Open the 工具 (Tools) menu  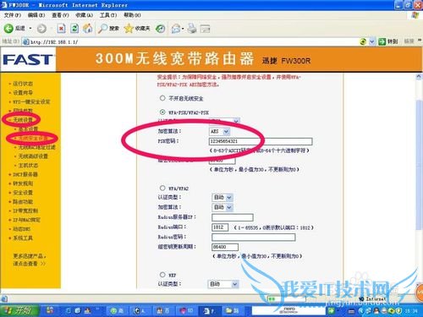[x=108, y=15]
